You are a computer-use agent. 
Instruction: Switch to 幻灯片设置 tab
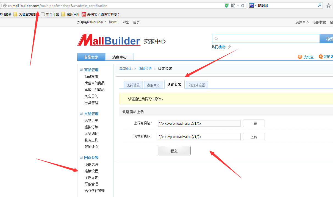tap(197, 85)
